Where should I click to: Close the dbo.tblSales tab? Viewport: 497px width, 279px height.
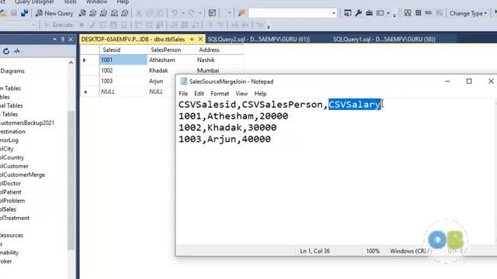click(200, 39)
